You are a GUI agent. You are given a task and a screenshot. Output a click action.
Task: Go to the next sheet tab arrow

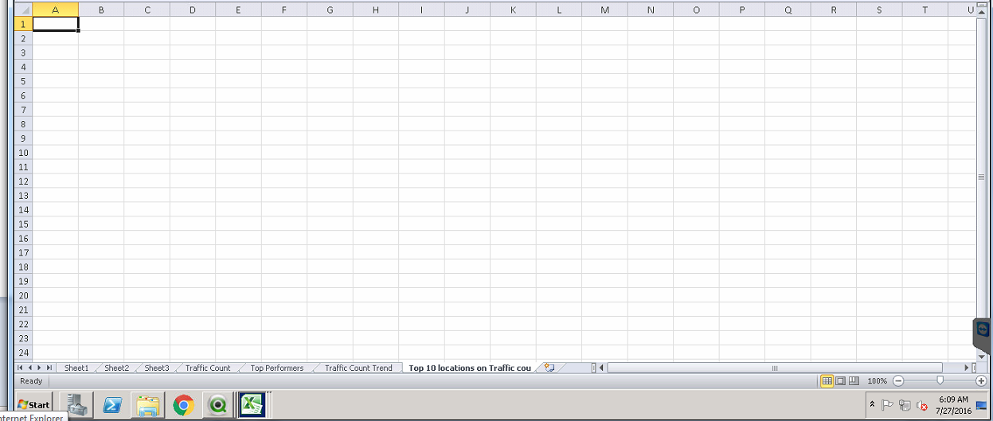pos(40,368)
